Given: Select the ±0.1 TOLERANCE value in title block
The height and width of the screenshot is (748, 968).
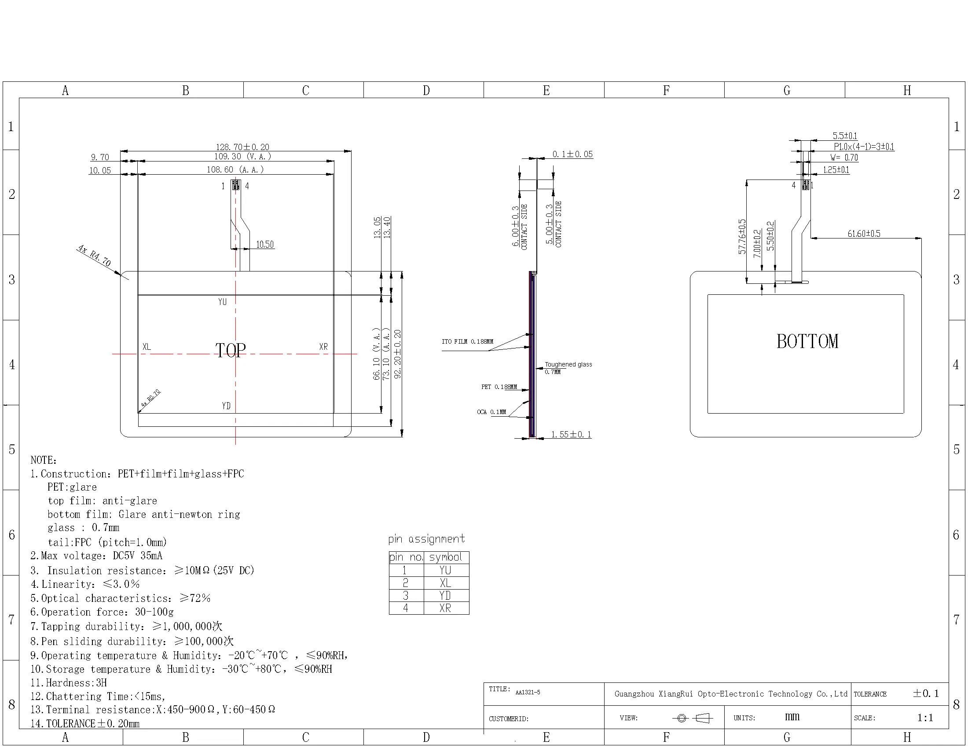Looking at the screenshot, I should coord(925,693).
